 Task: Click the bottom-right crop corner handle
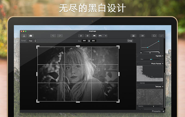click(x=118, y=101)
